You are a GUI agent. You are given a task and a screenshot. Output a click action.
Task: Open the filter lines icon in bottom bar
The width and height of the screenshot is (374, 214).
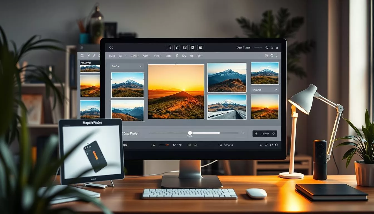point(180,145)
